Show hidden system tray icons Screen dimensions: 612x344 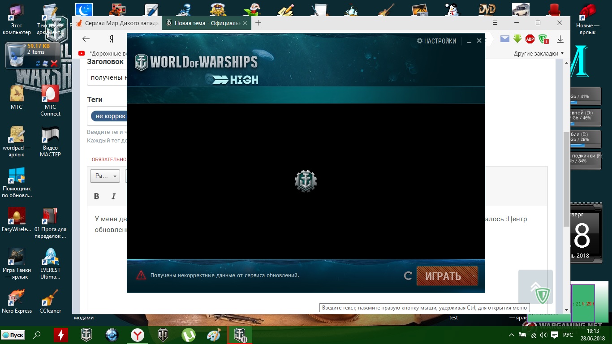pos(512,335)
